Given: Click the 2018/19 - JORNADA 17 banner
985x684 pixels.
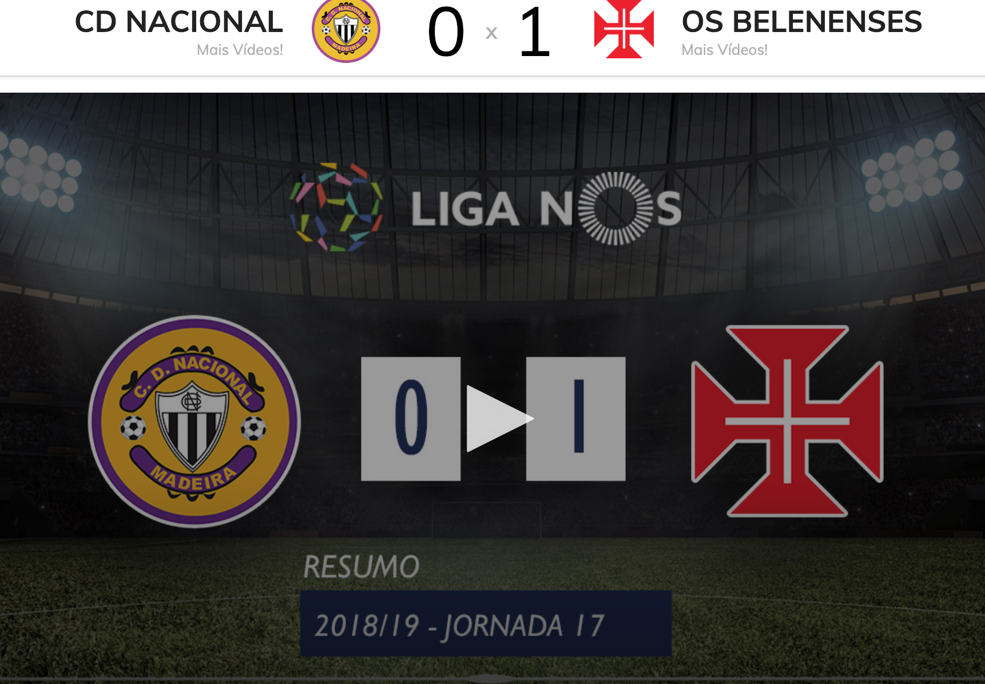Looking at the screenshot, I should [486, 624].
